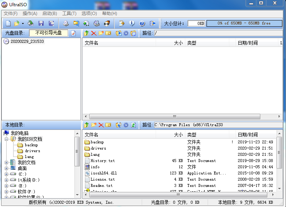Image resolution: width=286 pixels, height=207 pixels.
Task: Open the gear Properties icon in the local pane toolbar
Action: coord(126,125)
